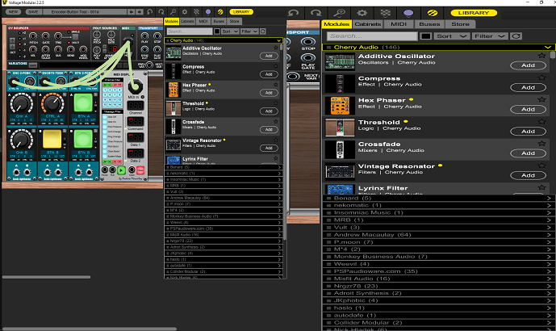Viewport: 556px width, 331px height.
Task: Click the SAVE button in the small window
Action: [33, 12]
